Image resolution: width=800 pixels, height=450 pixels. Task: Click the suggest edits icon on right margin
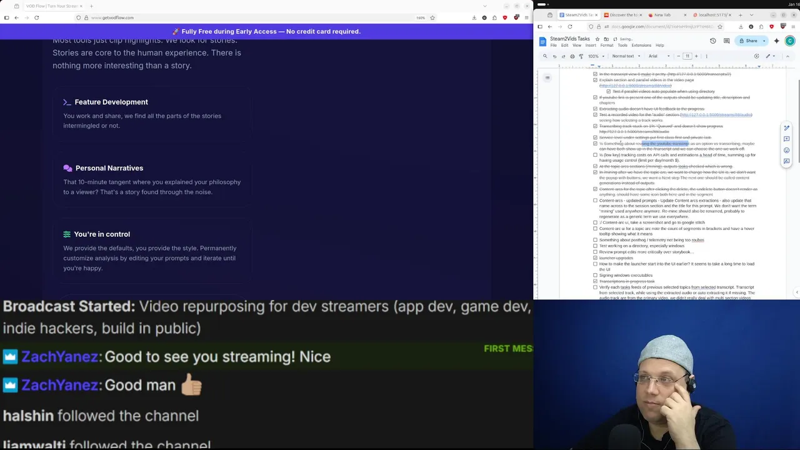(x=786, y=161)
